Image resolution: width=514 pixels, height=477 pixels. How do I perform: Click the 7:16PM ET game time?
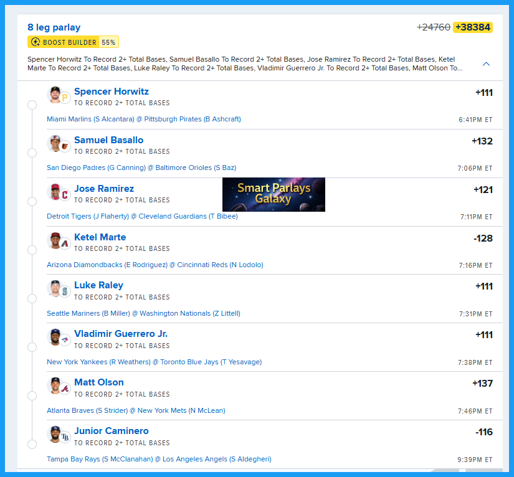tap(475, 265)
